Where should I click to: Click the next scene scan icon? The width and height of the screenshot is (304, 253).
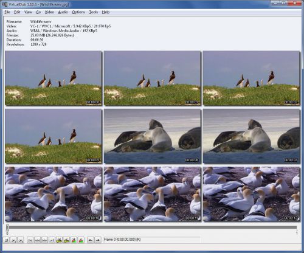click(81, 240)
